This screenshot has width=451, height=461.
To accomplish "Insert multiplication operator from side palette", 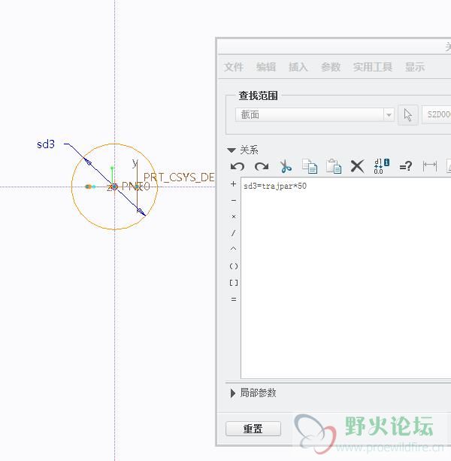I will tap(234, 217).
